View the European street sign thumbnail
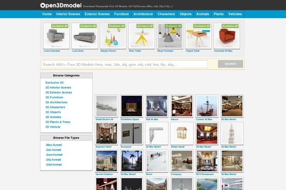Viewport: 286px width, 190px height. pos(132,133)
